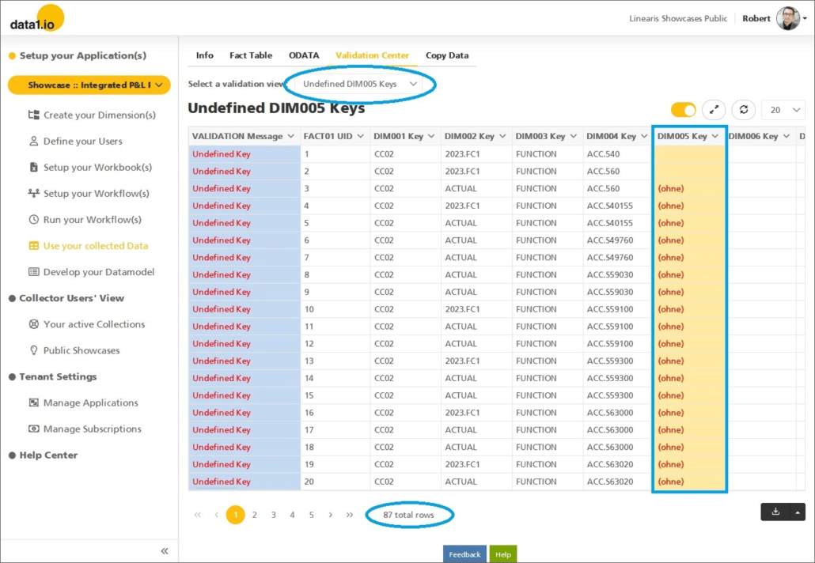Screen dimensions: 815x563
Task: Switch to the Fact Table tab
Action: (x=251, y=55)
